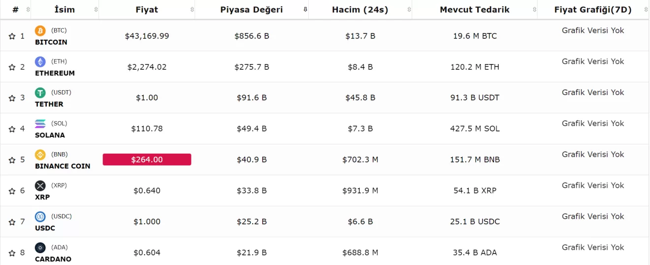Click the USDC logo icon

40,217
